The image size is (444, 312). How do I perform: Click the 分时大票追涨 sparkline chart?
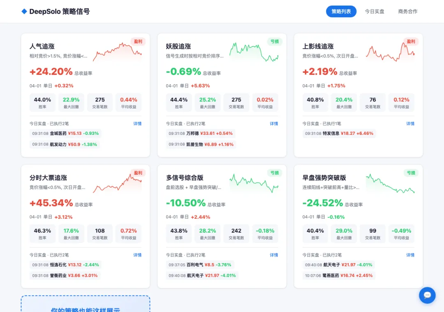click(117, 183)
